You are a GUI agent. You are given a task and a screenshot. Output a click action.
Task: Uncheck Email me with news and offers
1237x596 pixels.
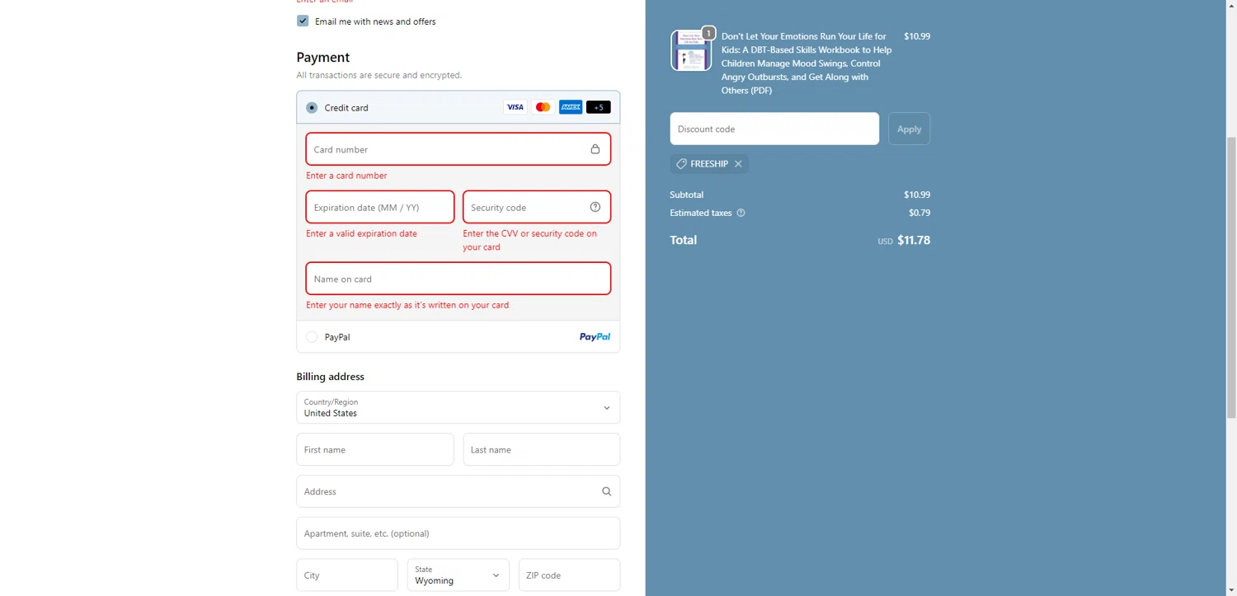(303, 21)
